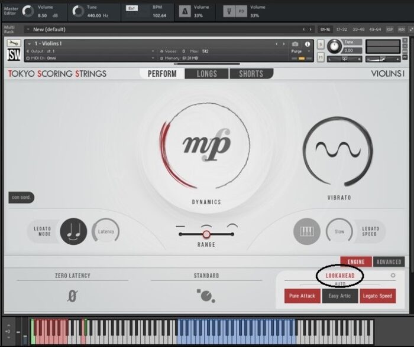Screen dimensions: 414x347
Task: Click the Standard mode icon
Action: point(206,296)
